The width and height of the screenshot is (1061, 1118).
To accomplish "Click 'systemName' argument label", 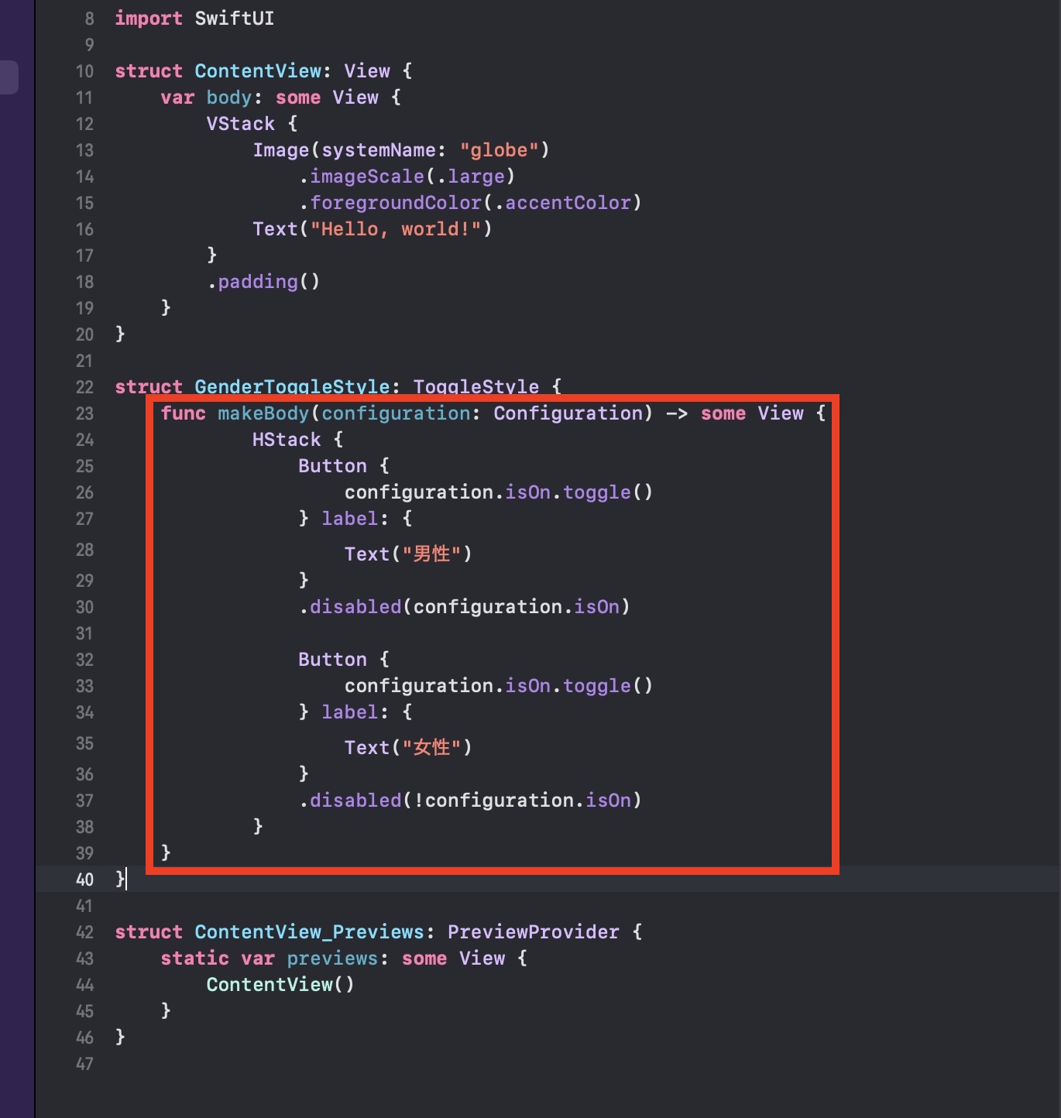I will 379,150.
